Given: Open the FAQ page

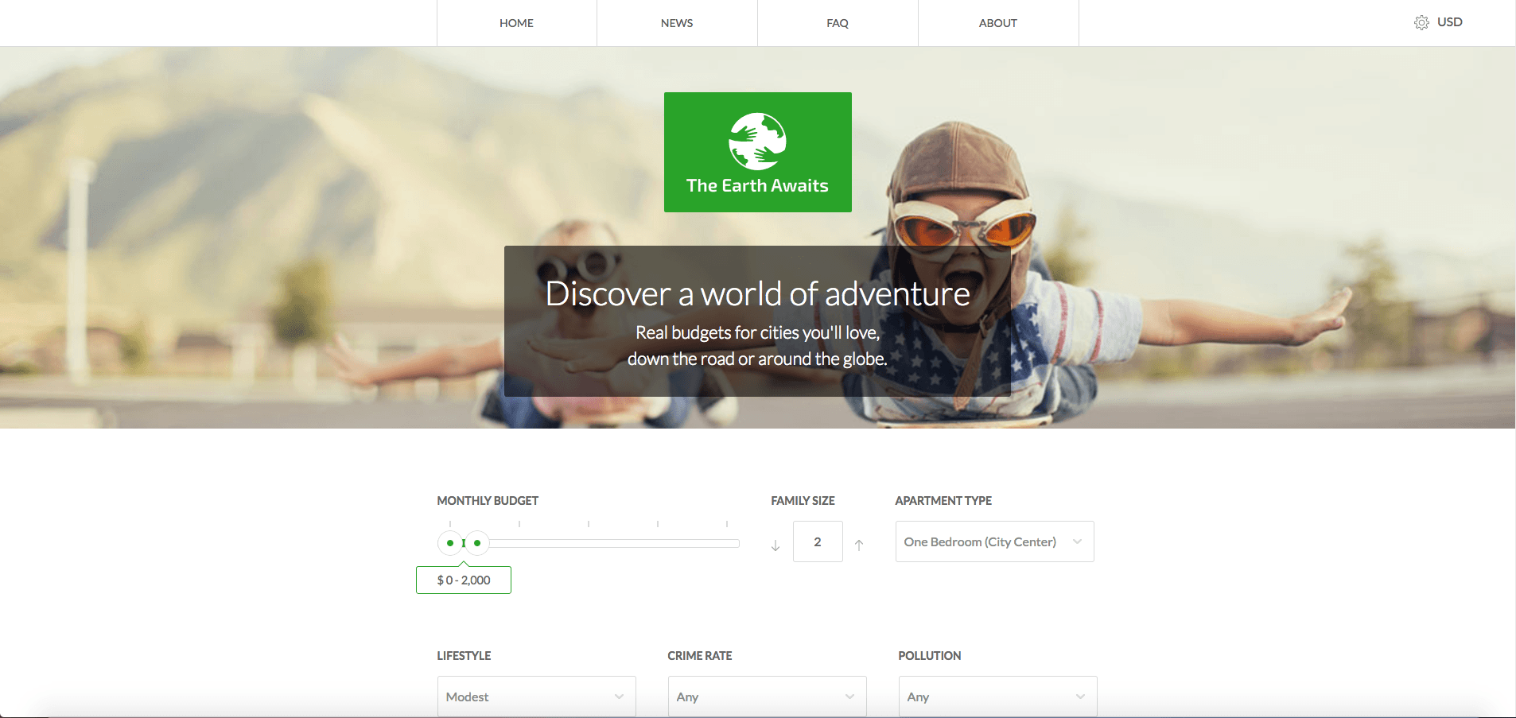Looking at the screenshot, I should coord(838,23).
